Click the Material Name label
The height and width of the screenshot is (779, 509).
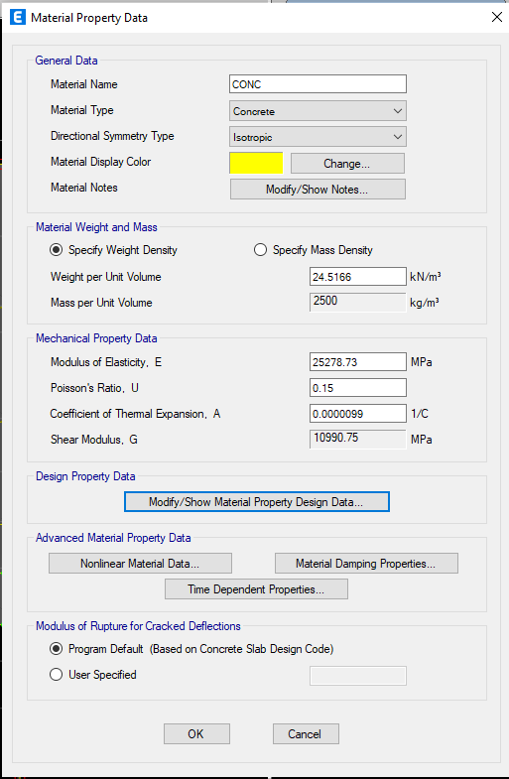click(84, 84)
